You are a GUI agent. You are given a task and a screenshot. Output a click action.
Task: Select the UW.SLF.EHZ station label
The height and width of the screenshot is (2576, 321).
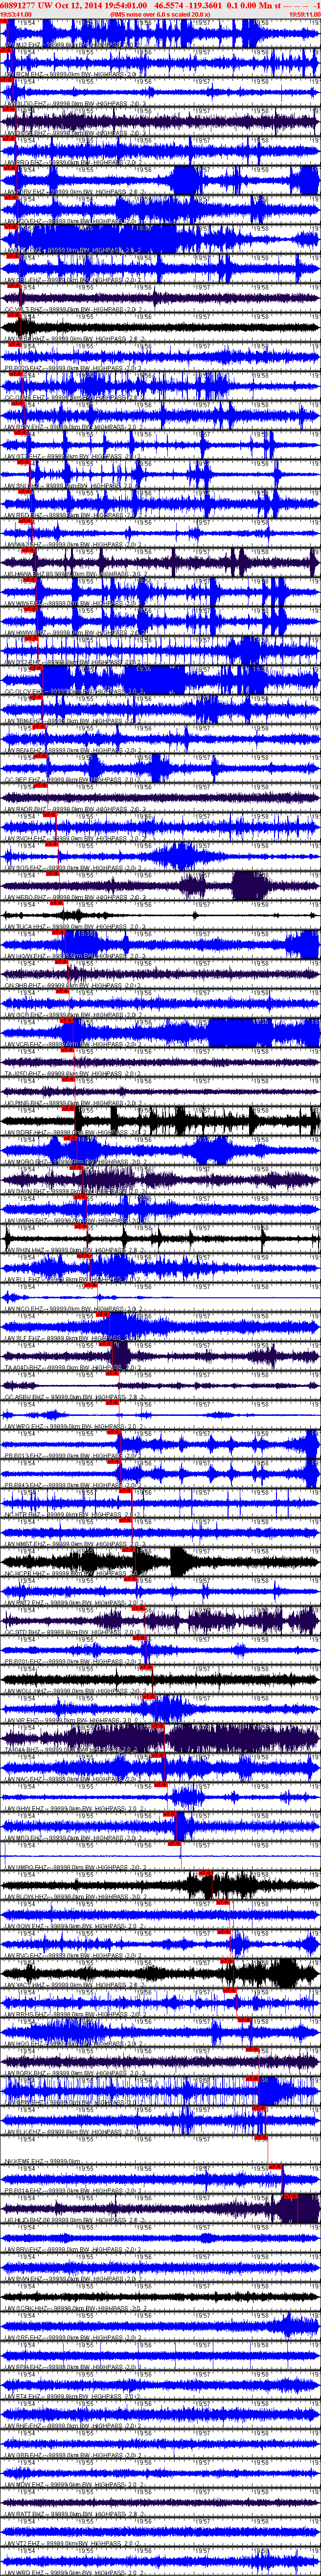point(22,1339)
